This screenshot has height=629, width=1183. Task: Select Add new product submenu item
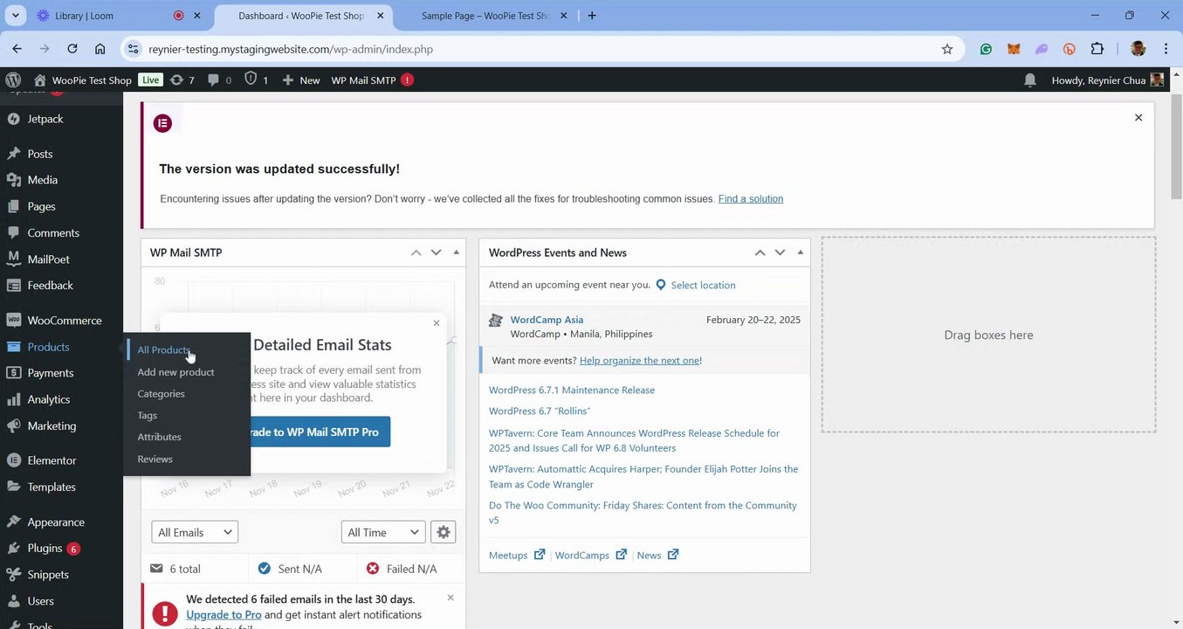point(175,372)
